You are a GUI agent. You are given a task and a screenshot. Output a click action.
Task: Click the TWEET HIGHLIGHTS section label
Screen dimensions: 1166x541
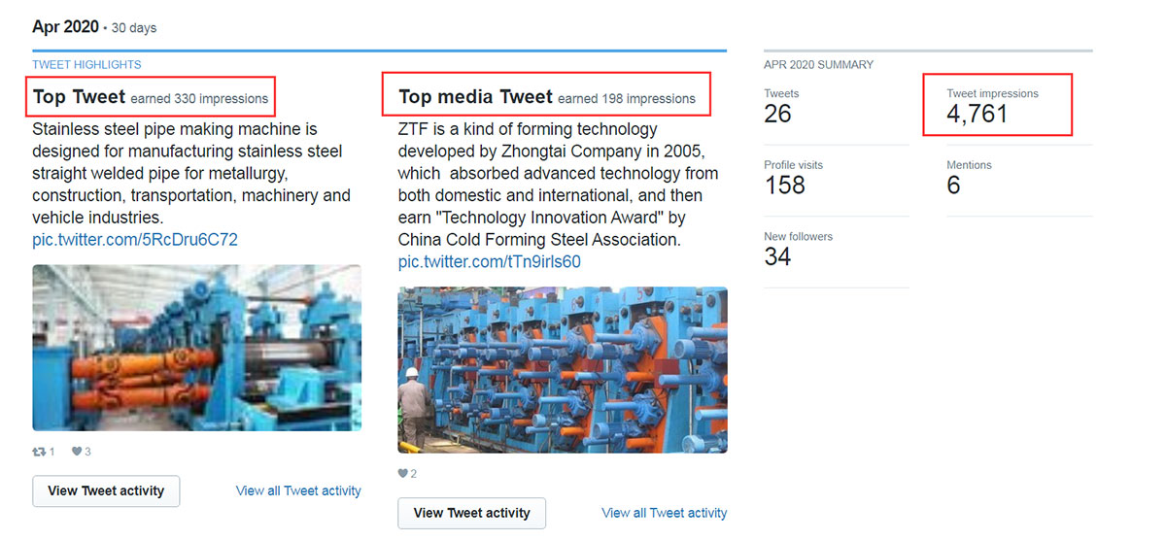(86, 65)
